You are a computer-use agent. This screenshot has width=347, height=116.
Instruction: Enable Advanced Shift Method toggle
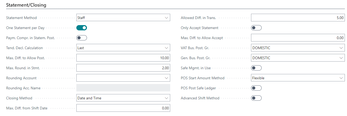pos(256,98)
